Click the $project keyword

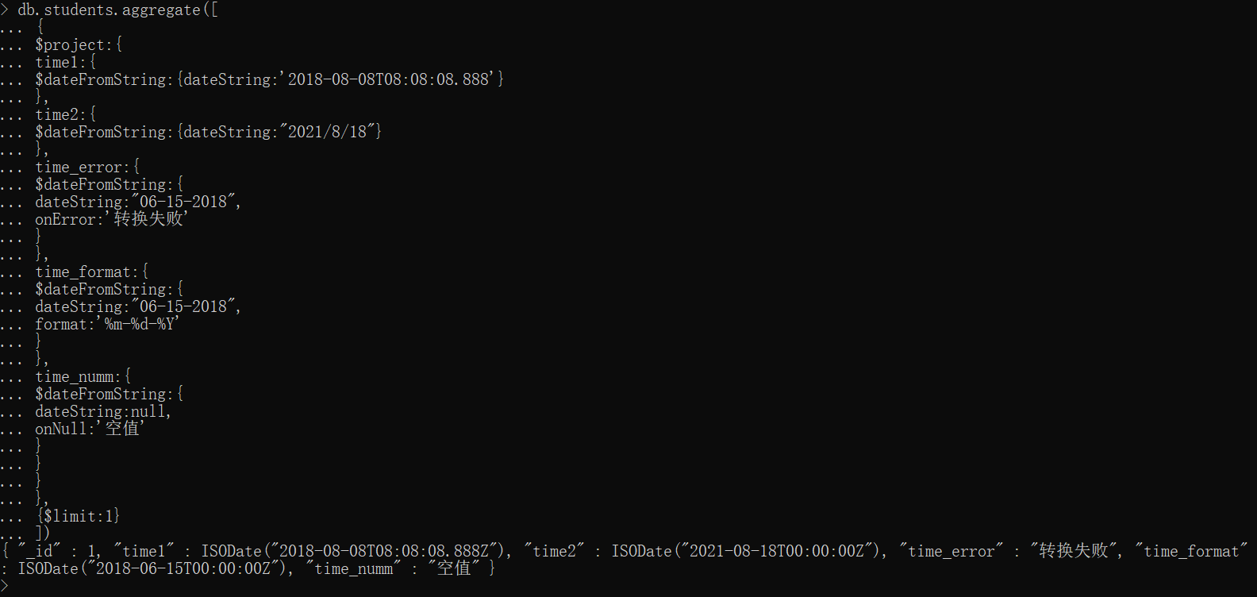pyautogui.click(x=70, y=45)
